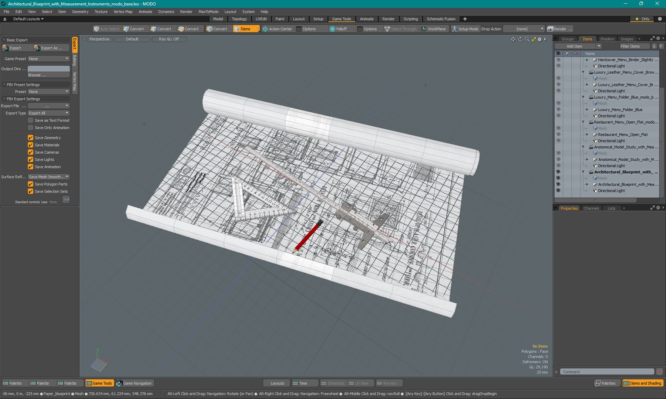
Task: Switch to the Shaders tab
Action: tap(607, 39)
